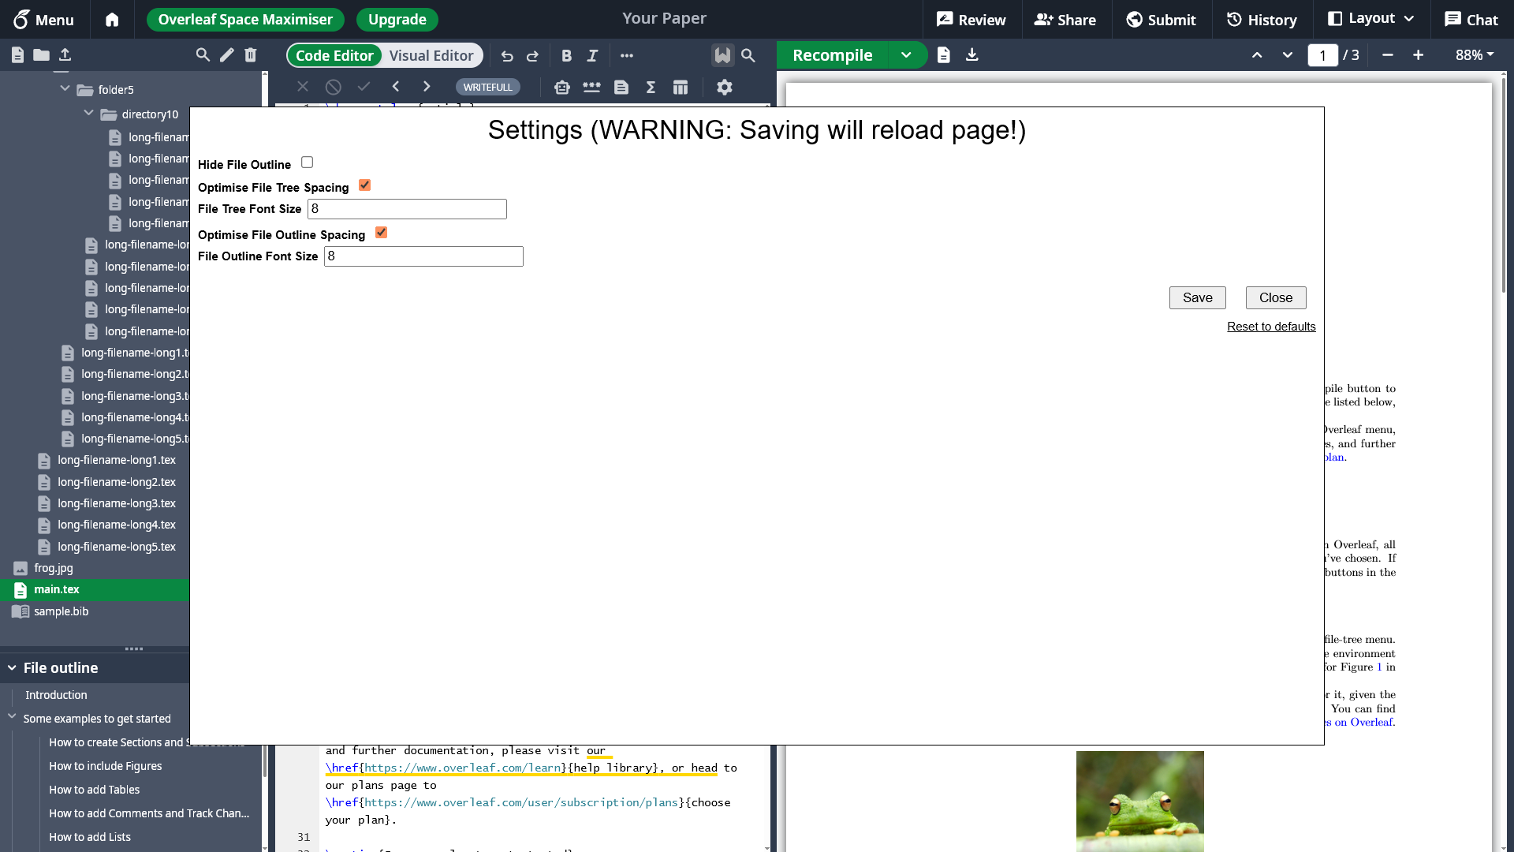Image resolution: width=1514 pixels, height=852 pixels.
Task: Click the File Tree Font Size field
Action: pos(407,209)
